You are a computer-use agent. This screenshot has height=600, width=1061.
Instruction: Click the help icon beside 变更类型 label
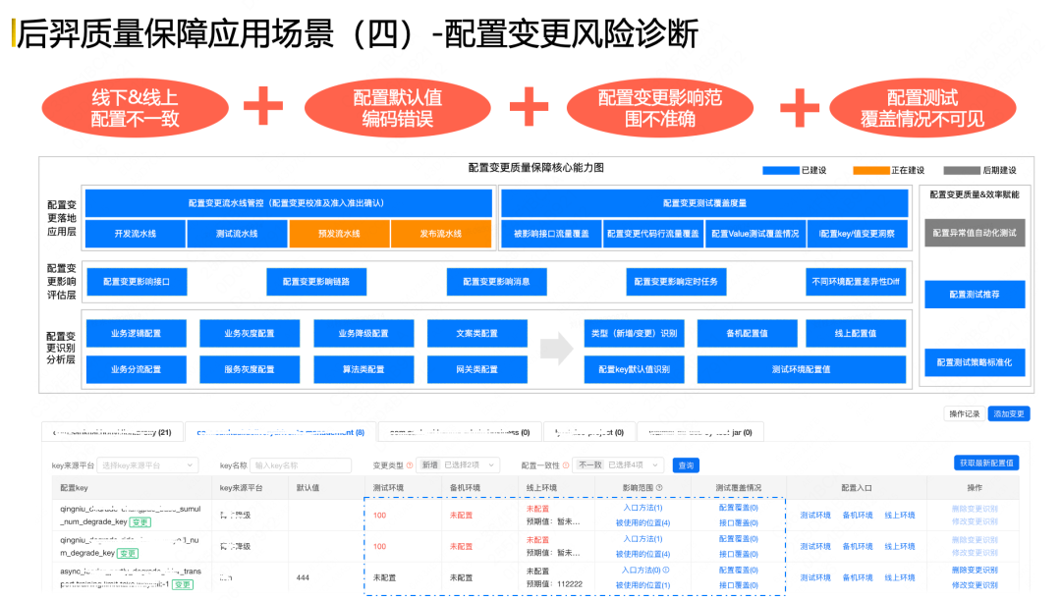tap(410, 465)
